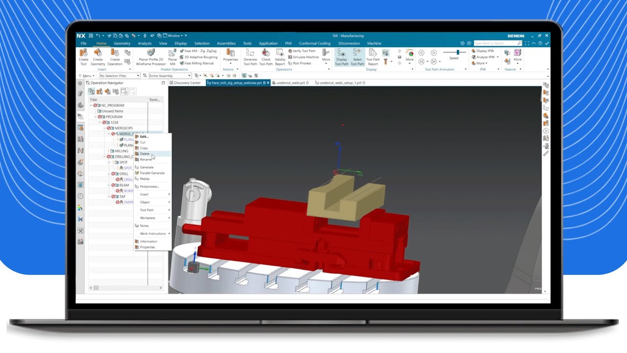The height and width of the screenshot is (353, 627).
Task: Click the Create Geometry icon
Action: pyautogui.click(x=98, y=53)
